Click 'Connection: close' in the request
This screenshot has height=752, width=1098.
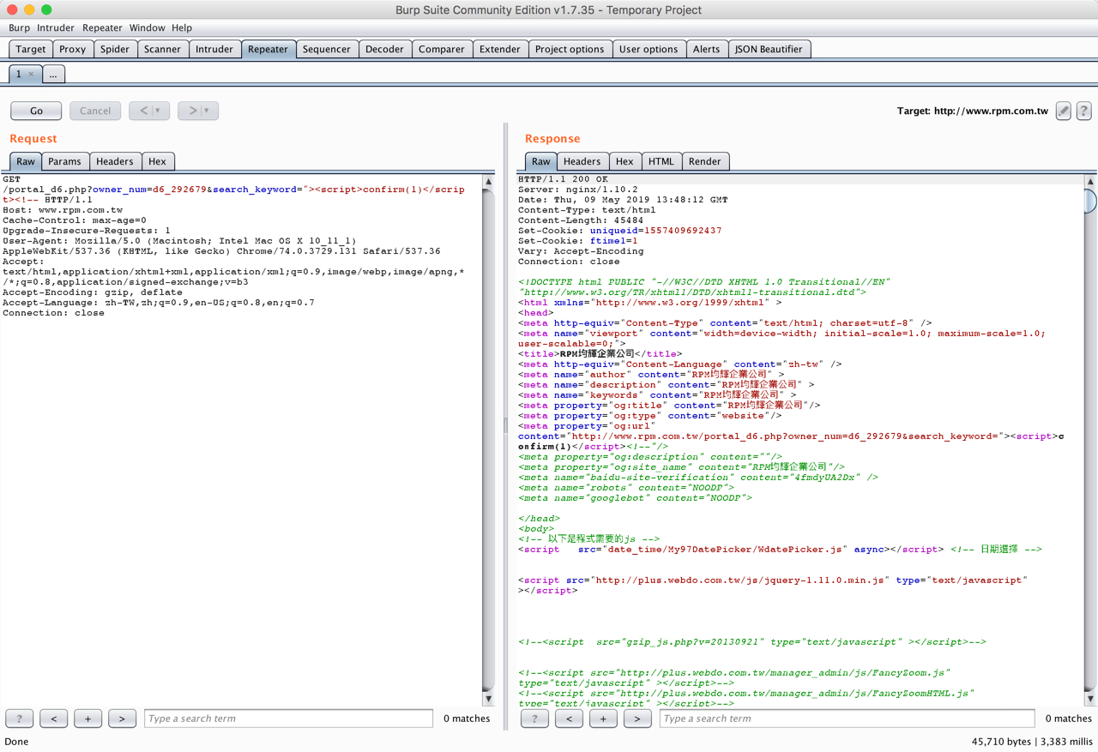tap(53, 313)
